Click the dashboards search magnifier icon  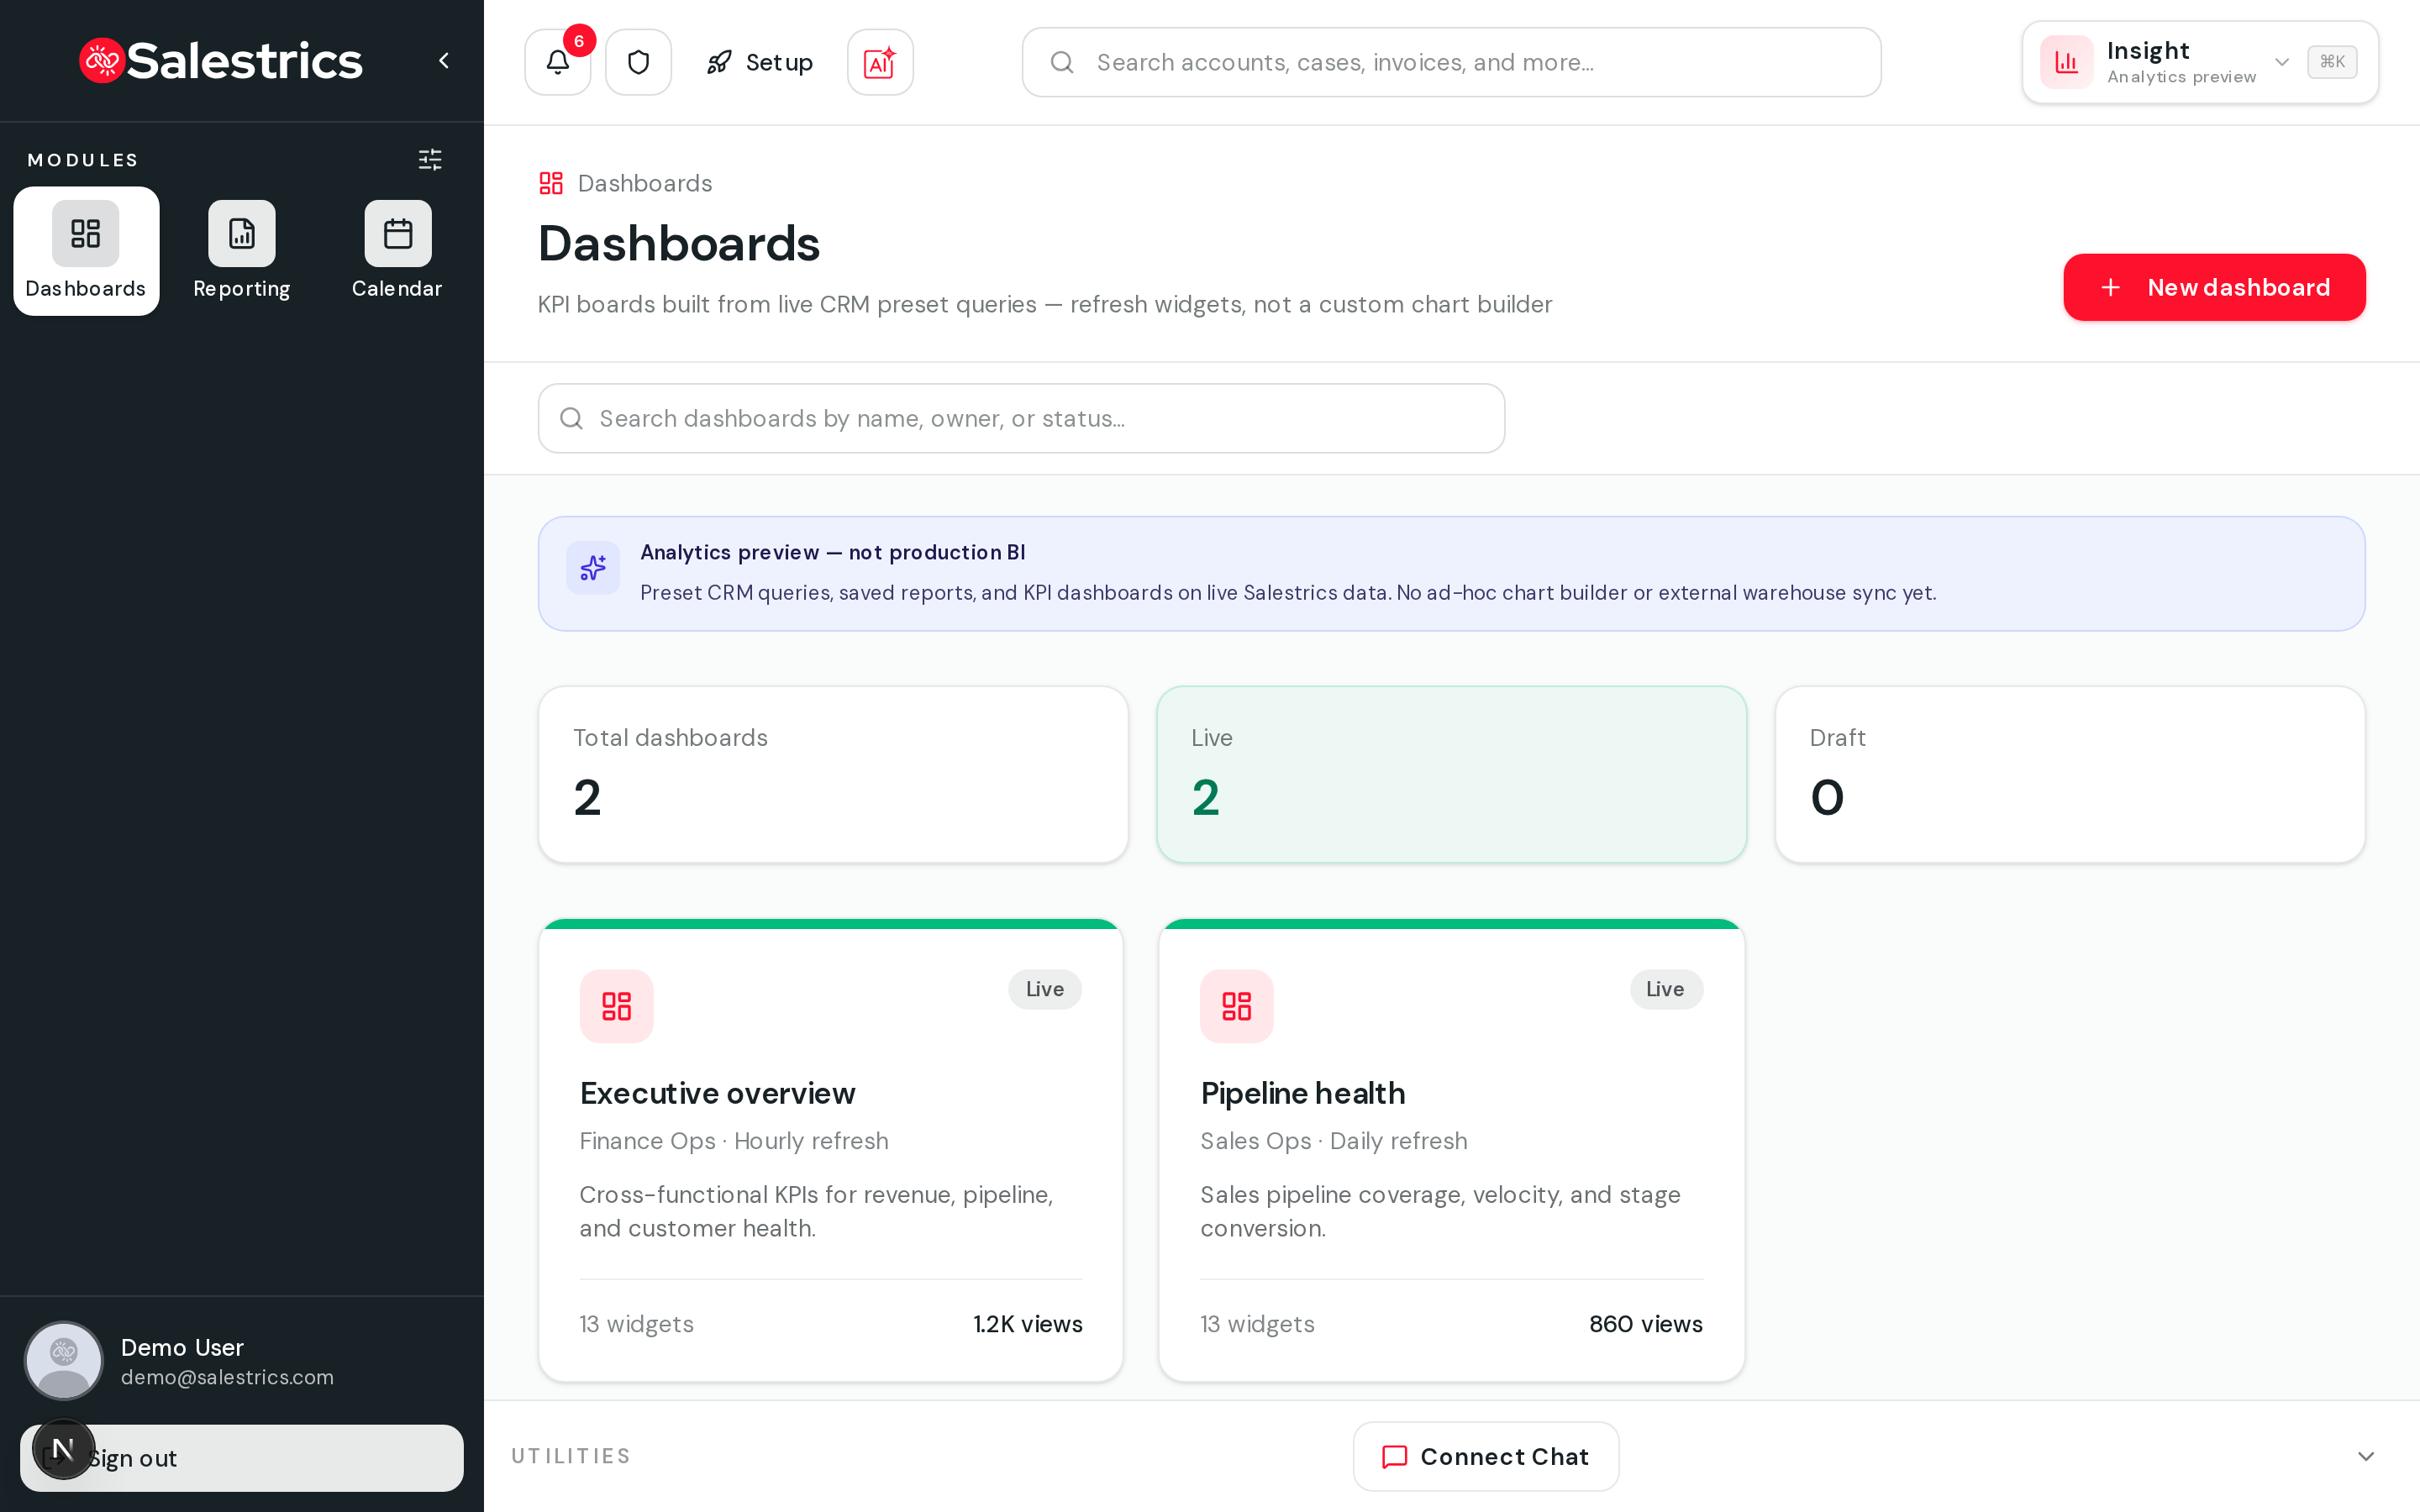[x=571, y=418]
